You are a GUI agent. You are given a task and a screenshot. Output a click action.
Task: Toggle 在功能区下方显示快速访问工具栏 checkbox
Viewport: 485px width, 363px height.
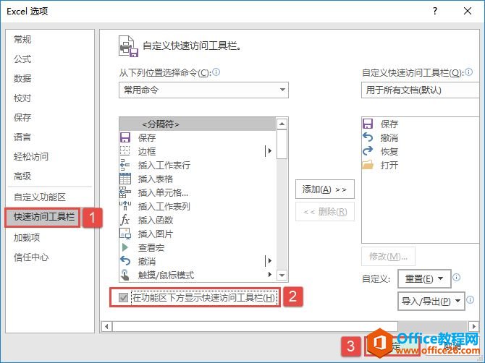pos(123,297)
